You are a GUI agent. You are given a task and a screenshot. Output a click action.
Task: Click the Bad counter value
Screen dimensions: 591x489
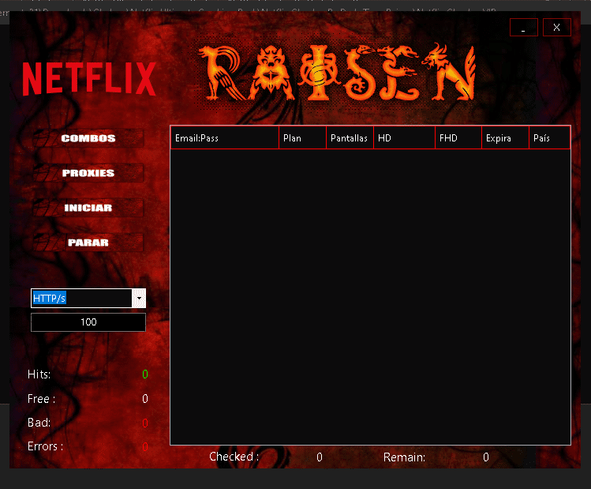(145, 423)
